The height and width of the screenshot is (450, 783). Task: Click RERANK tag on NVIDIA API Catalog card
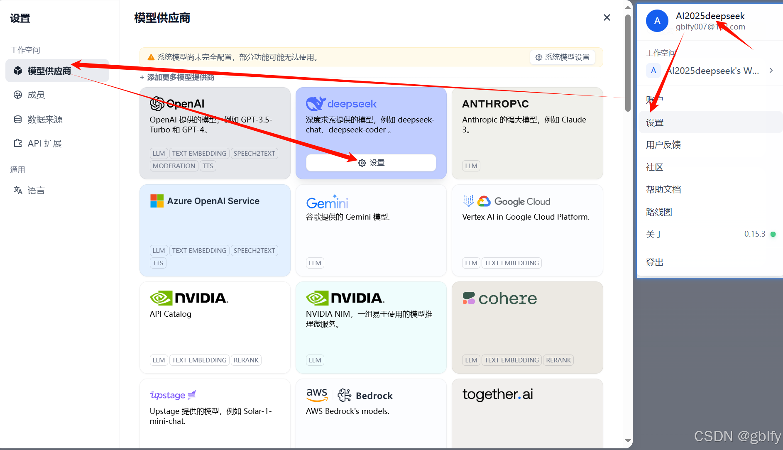246,360
